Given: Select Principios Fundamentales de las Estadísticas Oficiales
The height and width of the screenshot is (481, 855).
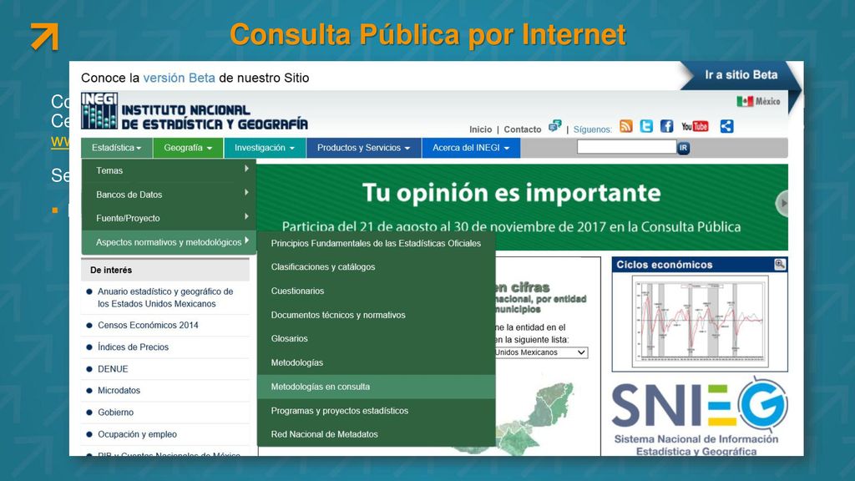Looking at the screenshot, I should point(377,243).
